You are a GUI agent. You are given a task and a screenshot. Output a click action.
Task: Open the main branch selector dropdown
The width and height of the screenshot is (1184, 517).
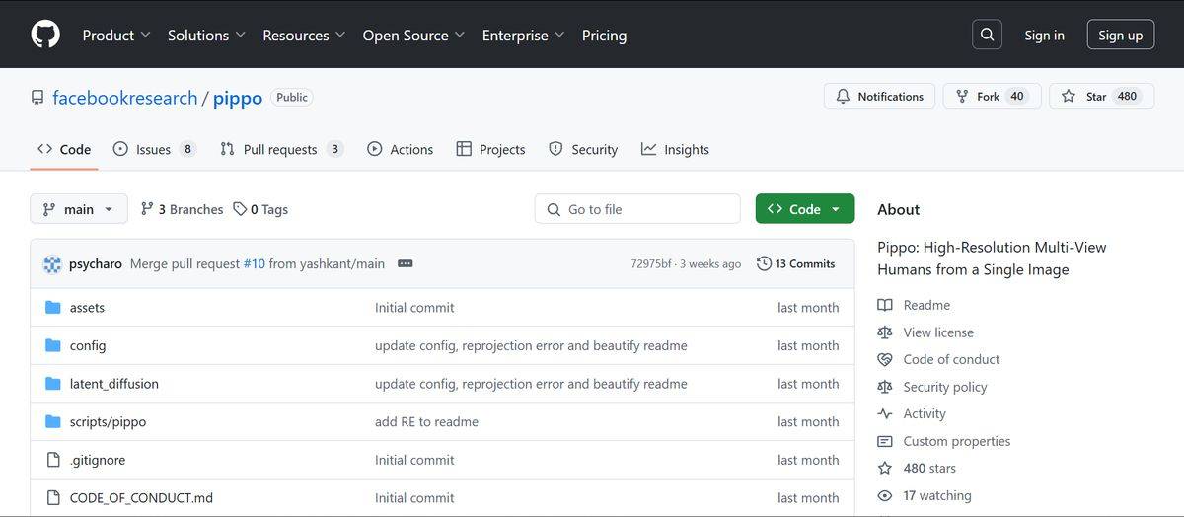79,209
